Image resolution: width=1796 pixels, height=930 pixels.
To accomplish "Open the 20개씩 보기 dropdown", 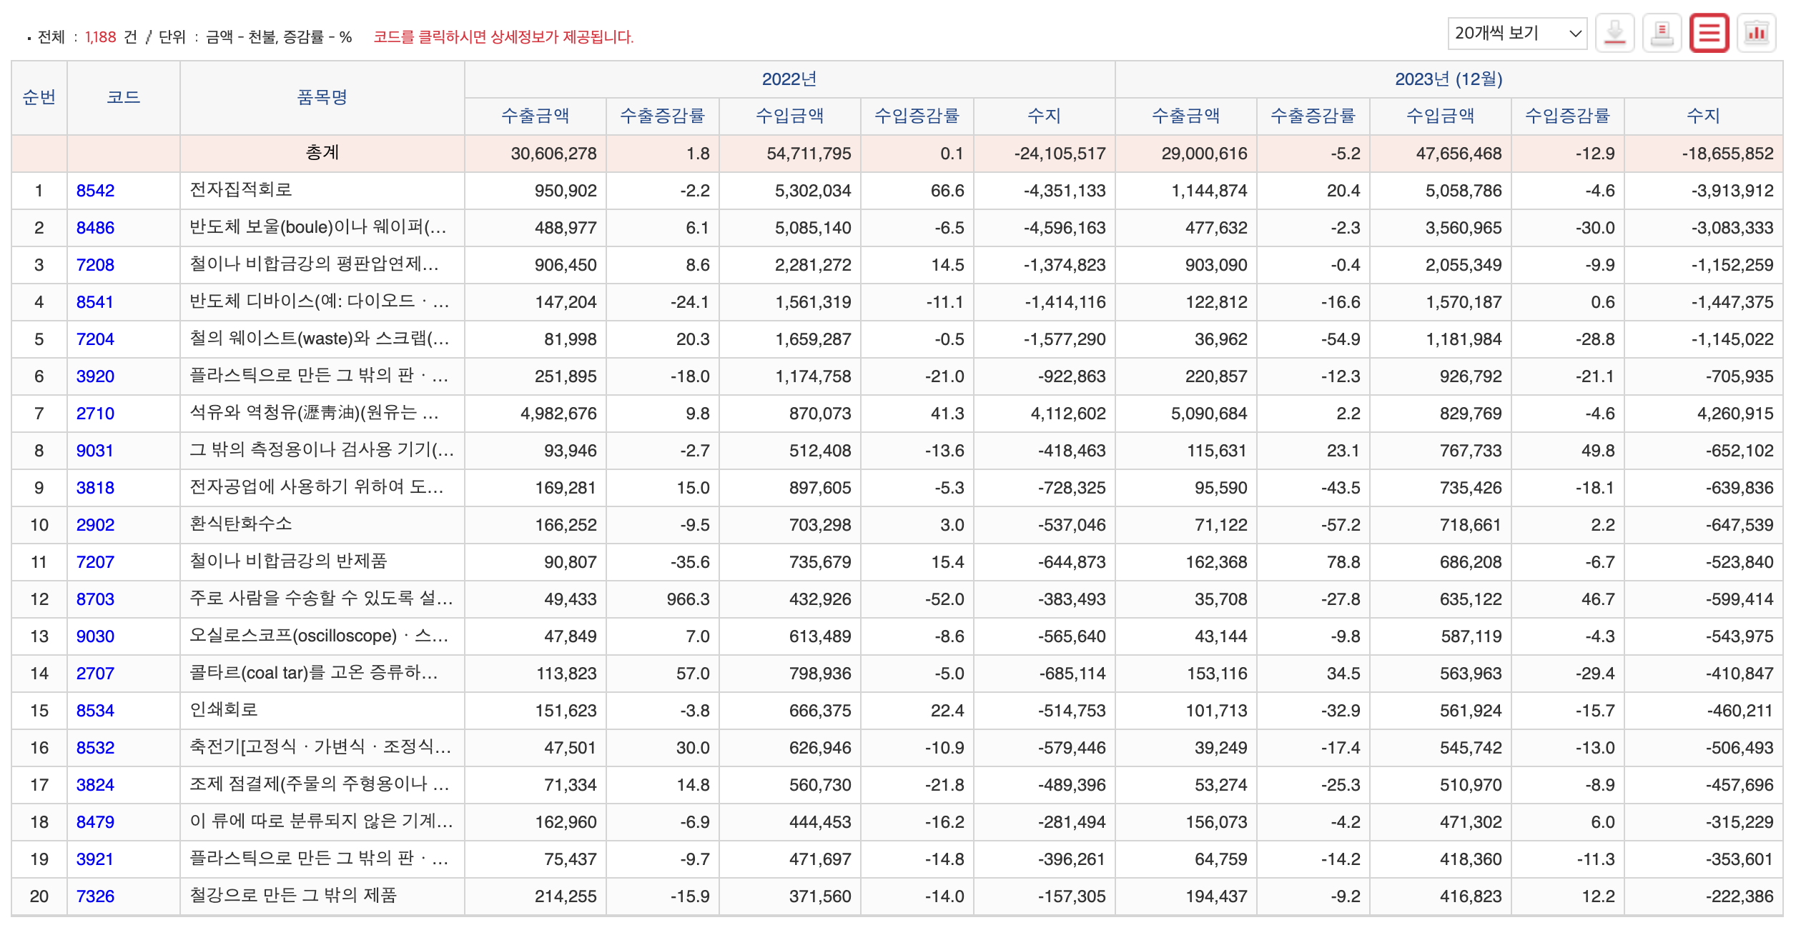I will pyautogui.click(x=1517, y=34).
